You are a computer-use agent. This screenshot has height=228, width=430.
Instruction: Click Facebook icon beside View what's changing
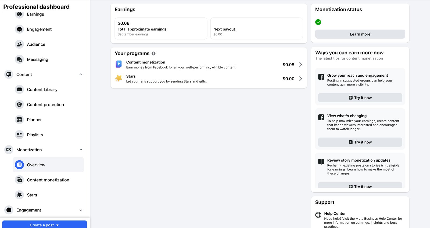click(x=321, y=117)
